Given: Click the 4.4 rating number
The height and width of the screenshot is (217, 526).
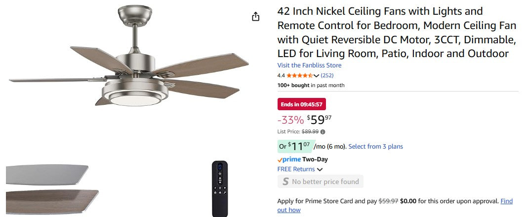Looking at the screenshot, I should (281, 76).
